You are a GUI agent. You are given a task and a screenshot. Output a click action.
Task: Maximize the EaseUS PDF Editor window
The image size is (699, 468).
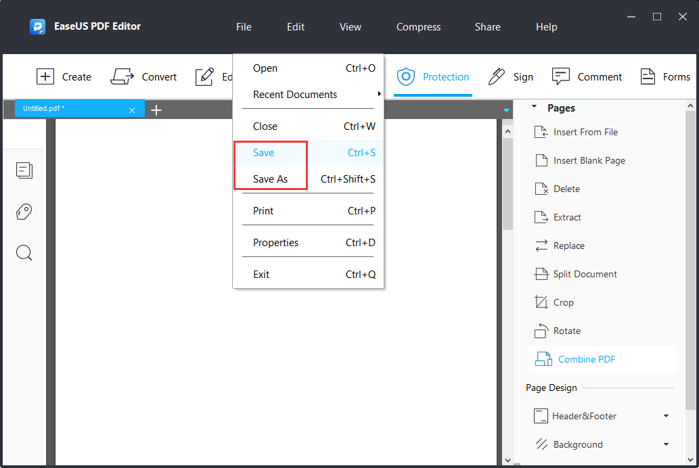(656, 17)
